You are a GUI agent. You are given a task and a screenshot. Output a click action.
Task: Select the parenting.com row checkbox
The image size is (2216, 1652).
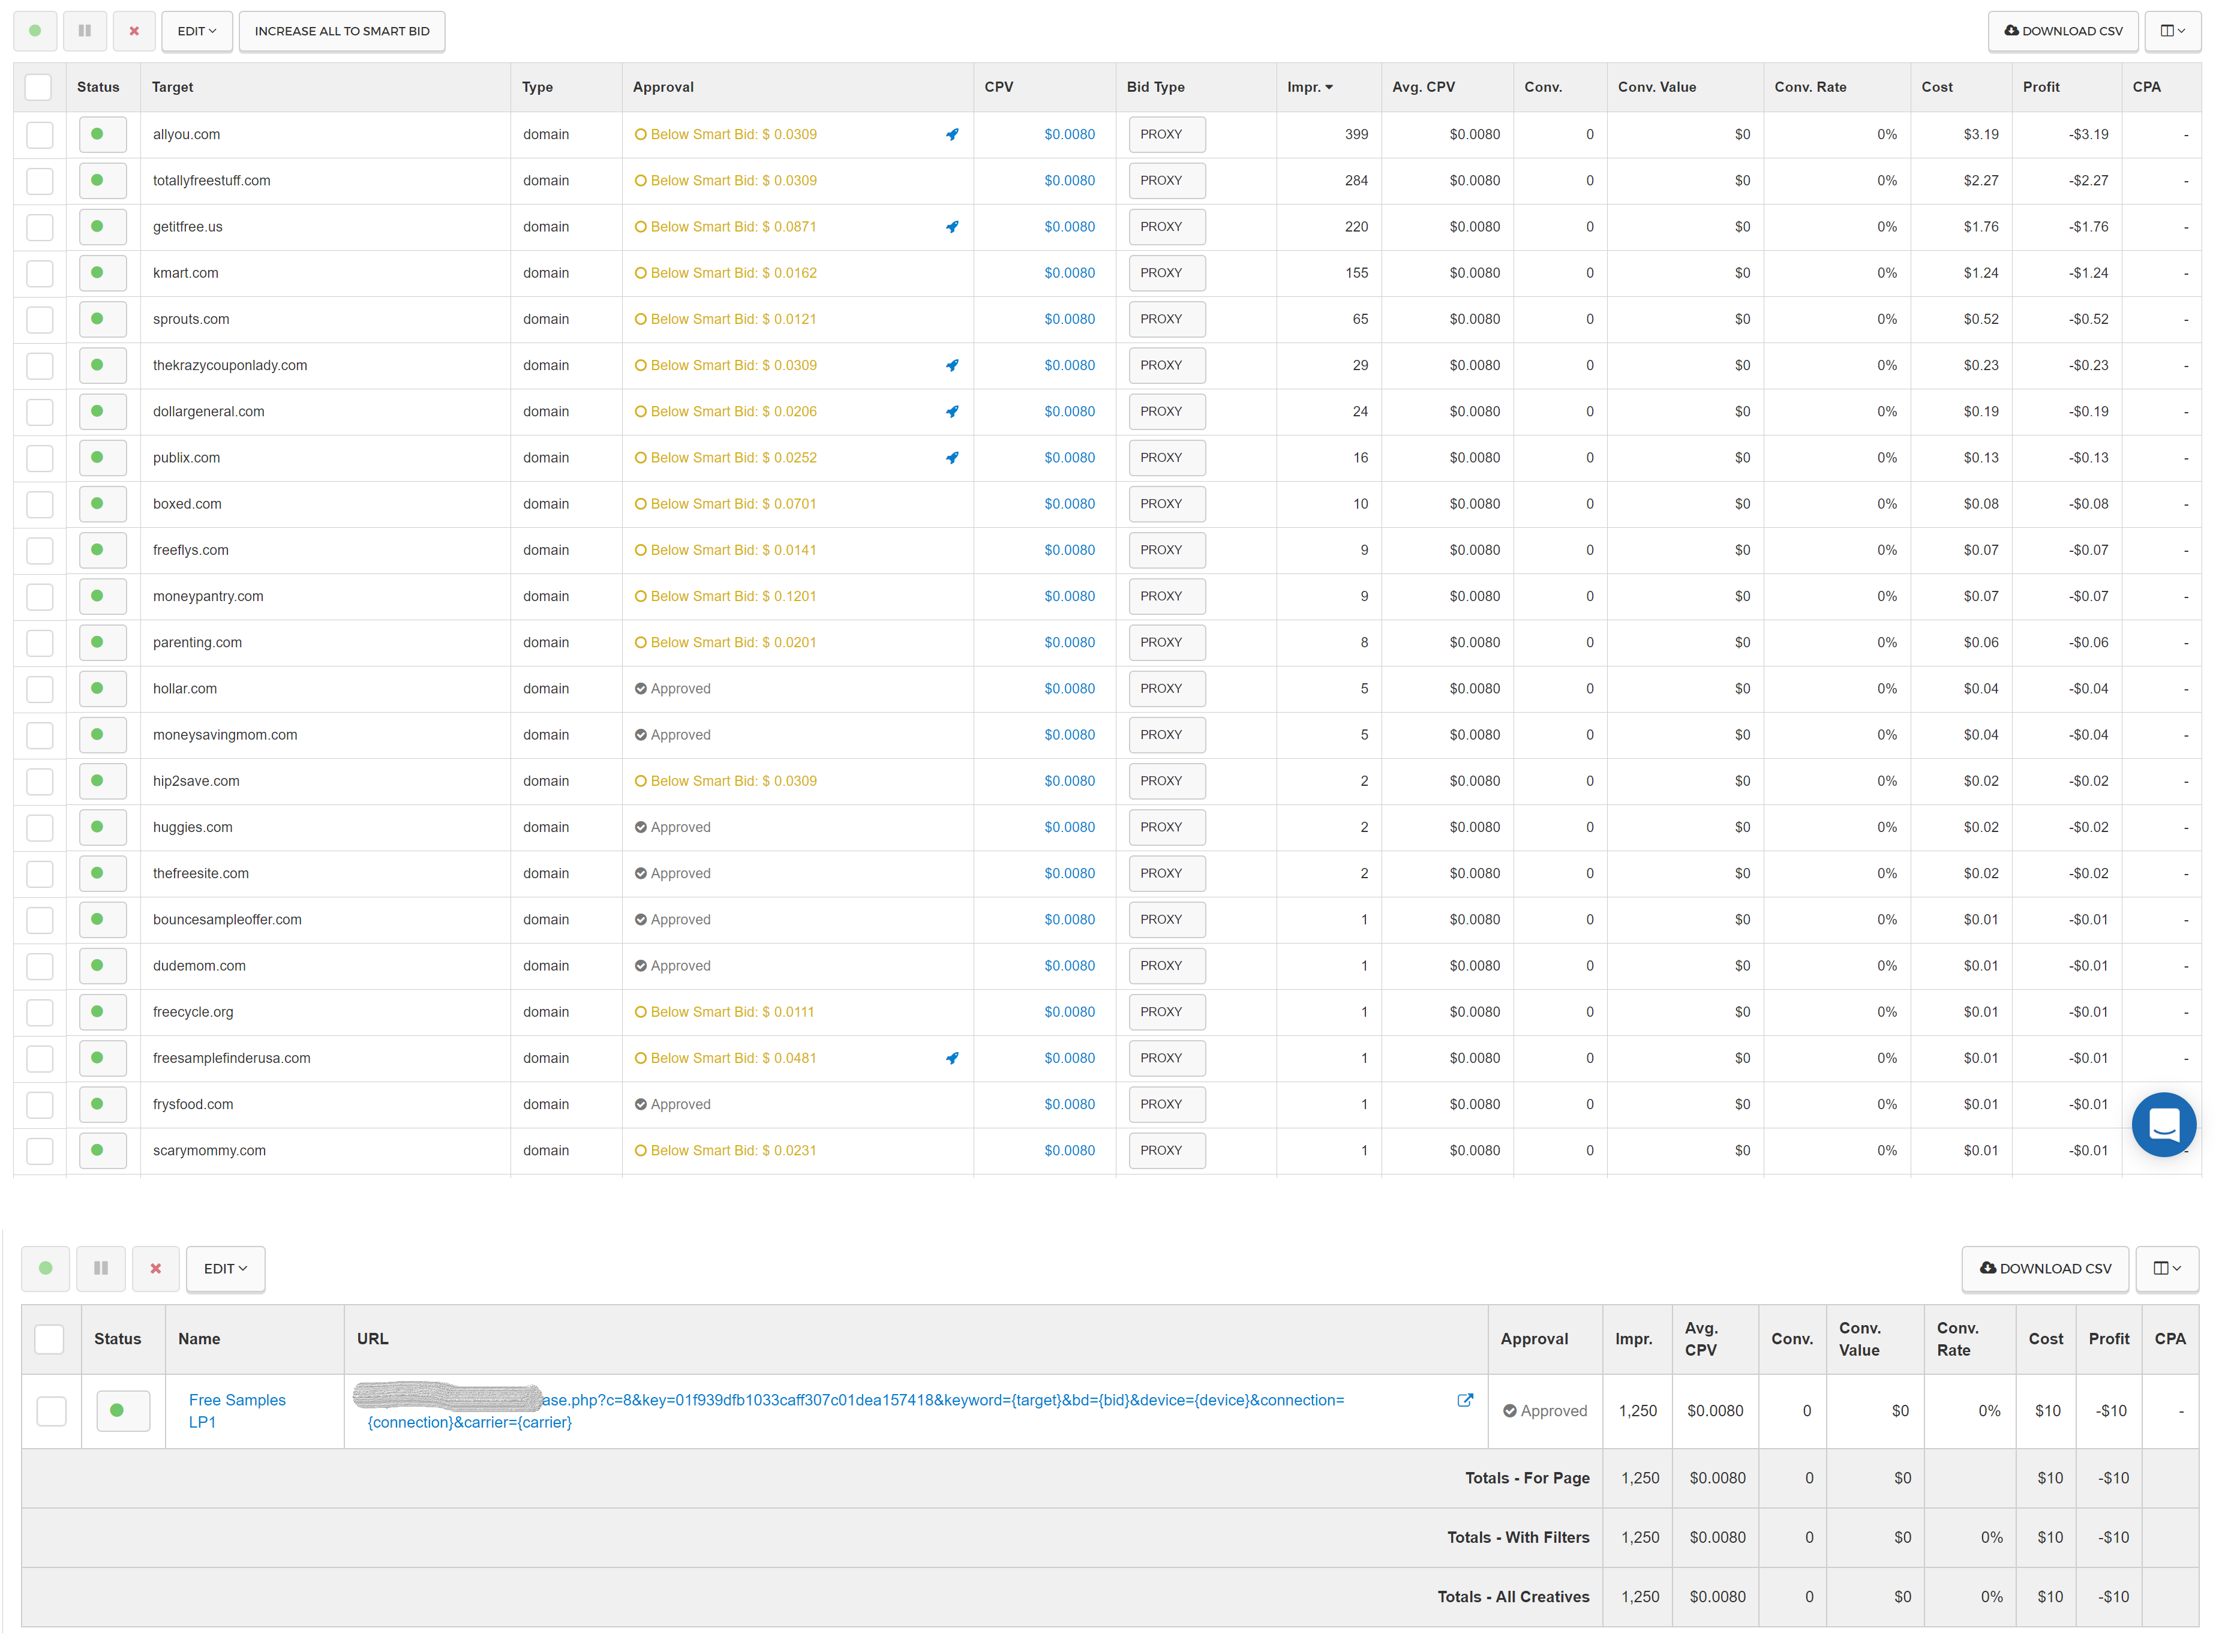pyautogui.click(x=40, y=643)
